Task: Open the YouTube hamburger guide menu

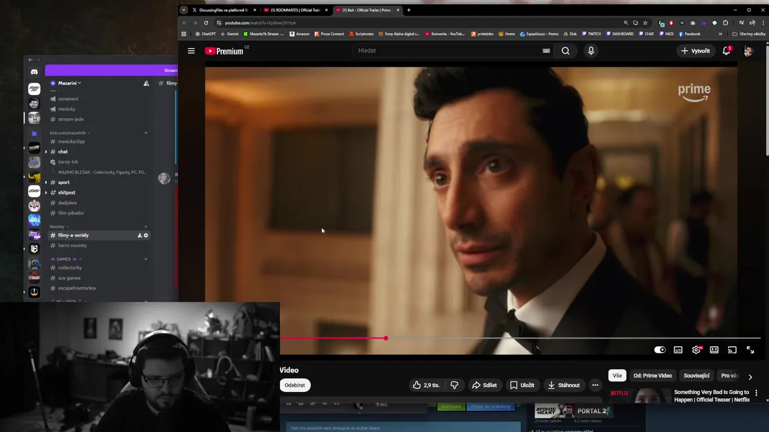Action: (x=191, y=51)
